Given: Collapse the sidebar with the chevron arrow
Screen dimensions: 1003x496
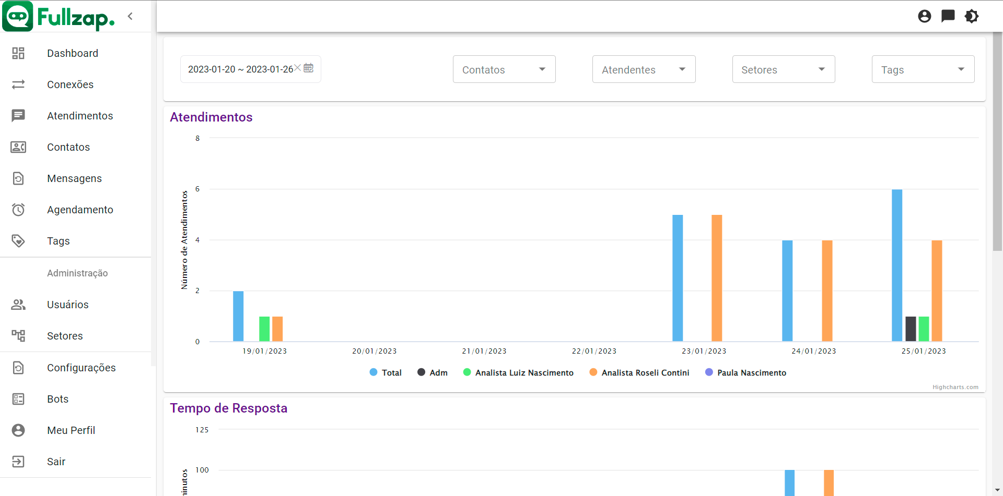Looking at the screenshot, I should tap(130, 16).
